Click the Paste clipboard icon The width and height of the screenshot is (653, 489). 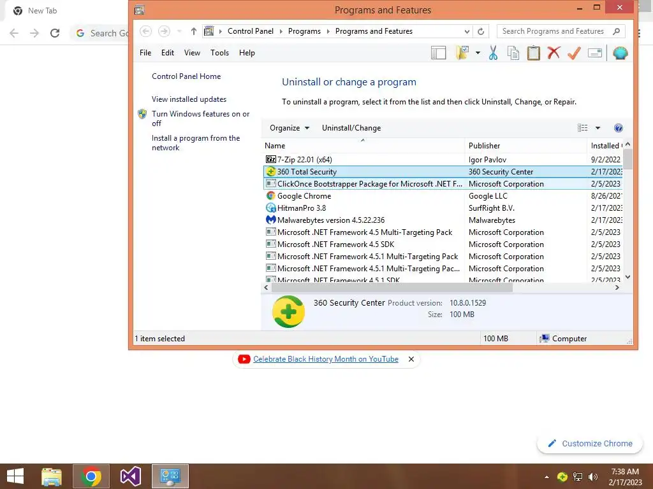534,53
